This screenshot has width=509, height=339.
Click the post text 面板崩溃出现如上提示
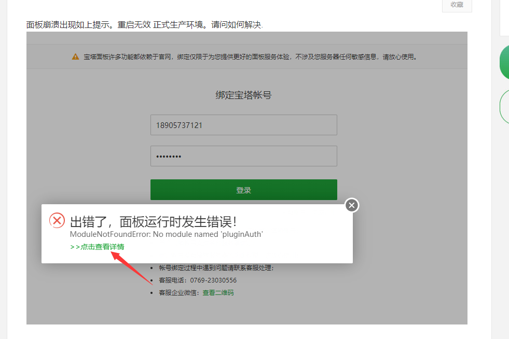[x=144, y=25]
